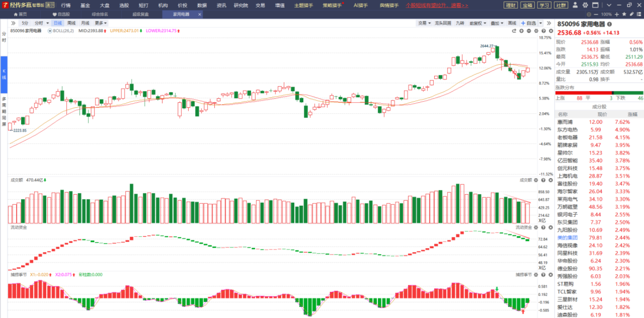The width and height of the screenshot is (644, 318).
Task: Select the 5分 timeframe
Action: point(24,23)
